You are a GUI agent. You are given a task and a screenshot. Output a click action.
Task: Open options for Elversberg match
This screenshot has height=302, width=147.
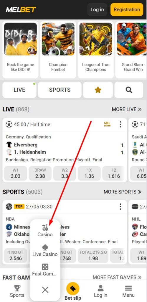click(x=120, y=124)
